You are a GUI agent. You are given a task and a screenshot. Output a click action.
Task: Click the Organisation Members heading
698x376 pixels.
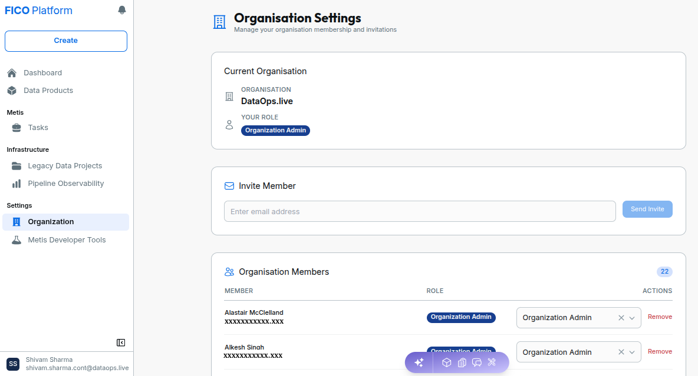(x=284, y=272)
